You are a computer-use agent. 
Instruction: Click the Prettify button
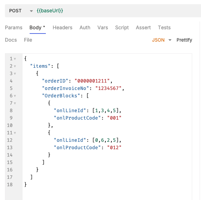pyautogui.click(x=184, y=40)
